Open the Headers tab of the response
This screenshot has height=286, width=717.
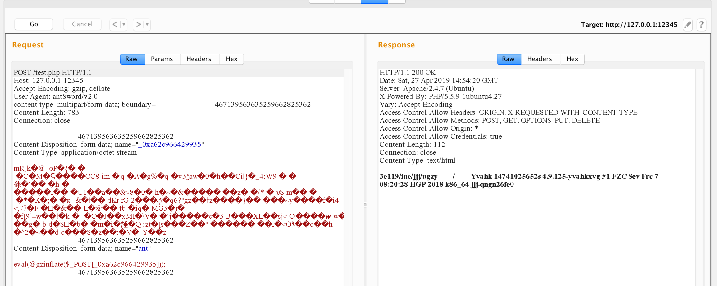(539, 59)
